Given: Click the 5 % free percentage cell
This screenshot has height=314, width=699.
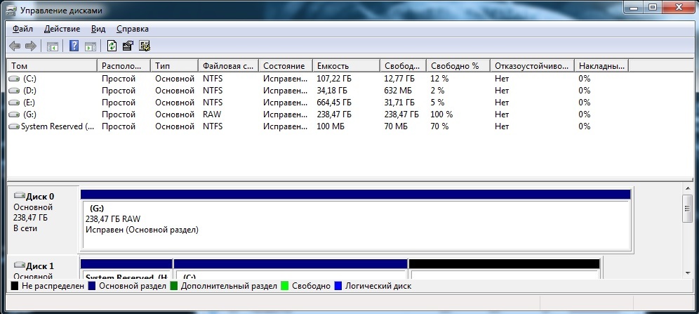Looking at the screenshot, I should pyautogui.click(x=437, y=103).
